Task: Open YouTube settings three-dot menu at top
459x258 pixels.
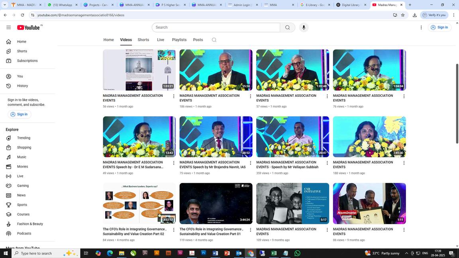Action: coord(421,27)
